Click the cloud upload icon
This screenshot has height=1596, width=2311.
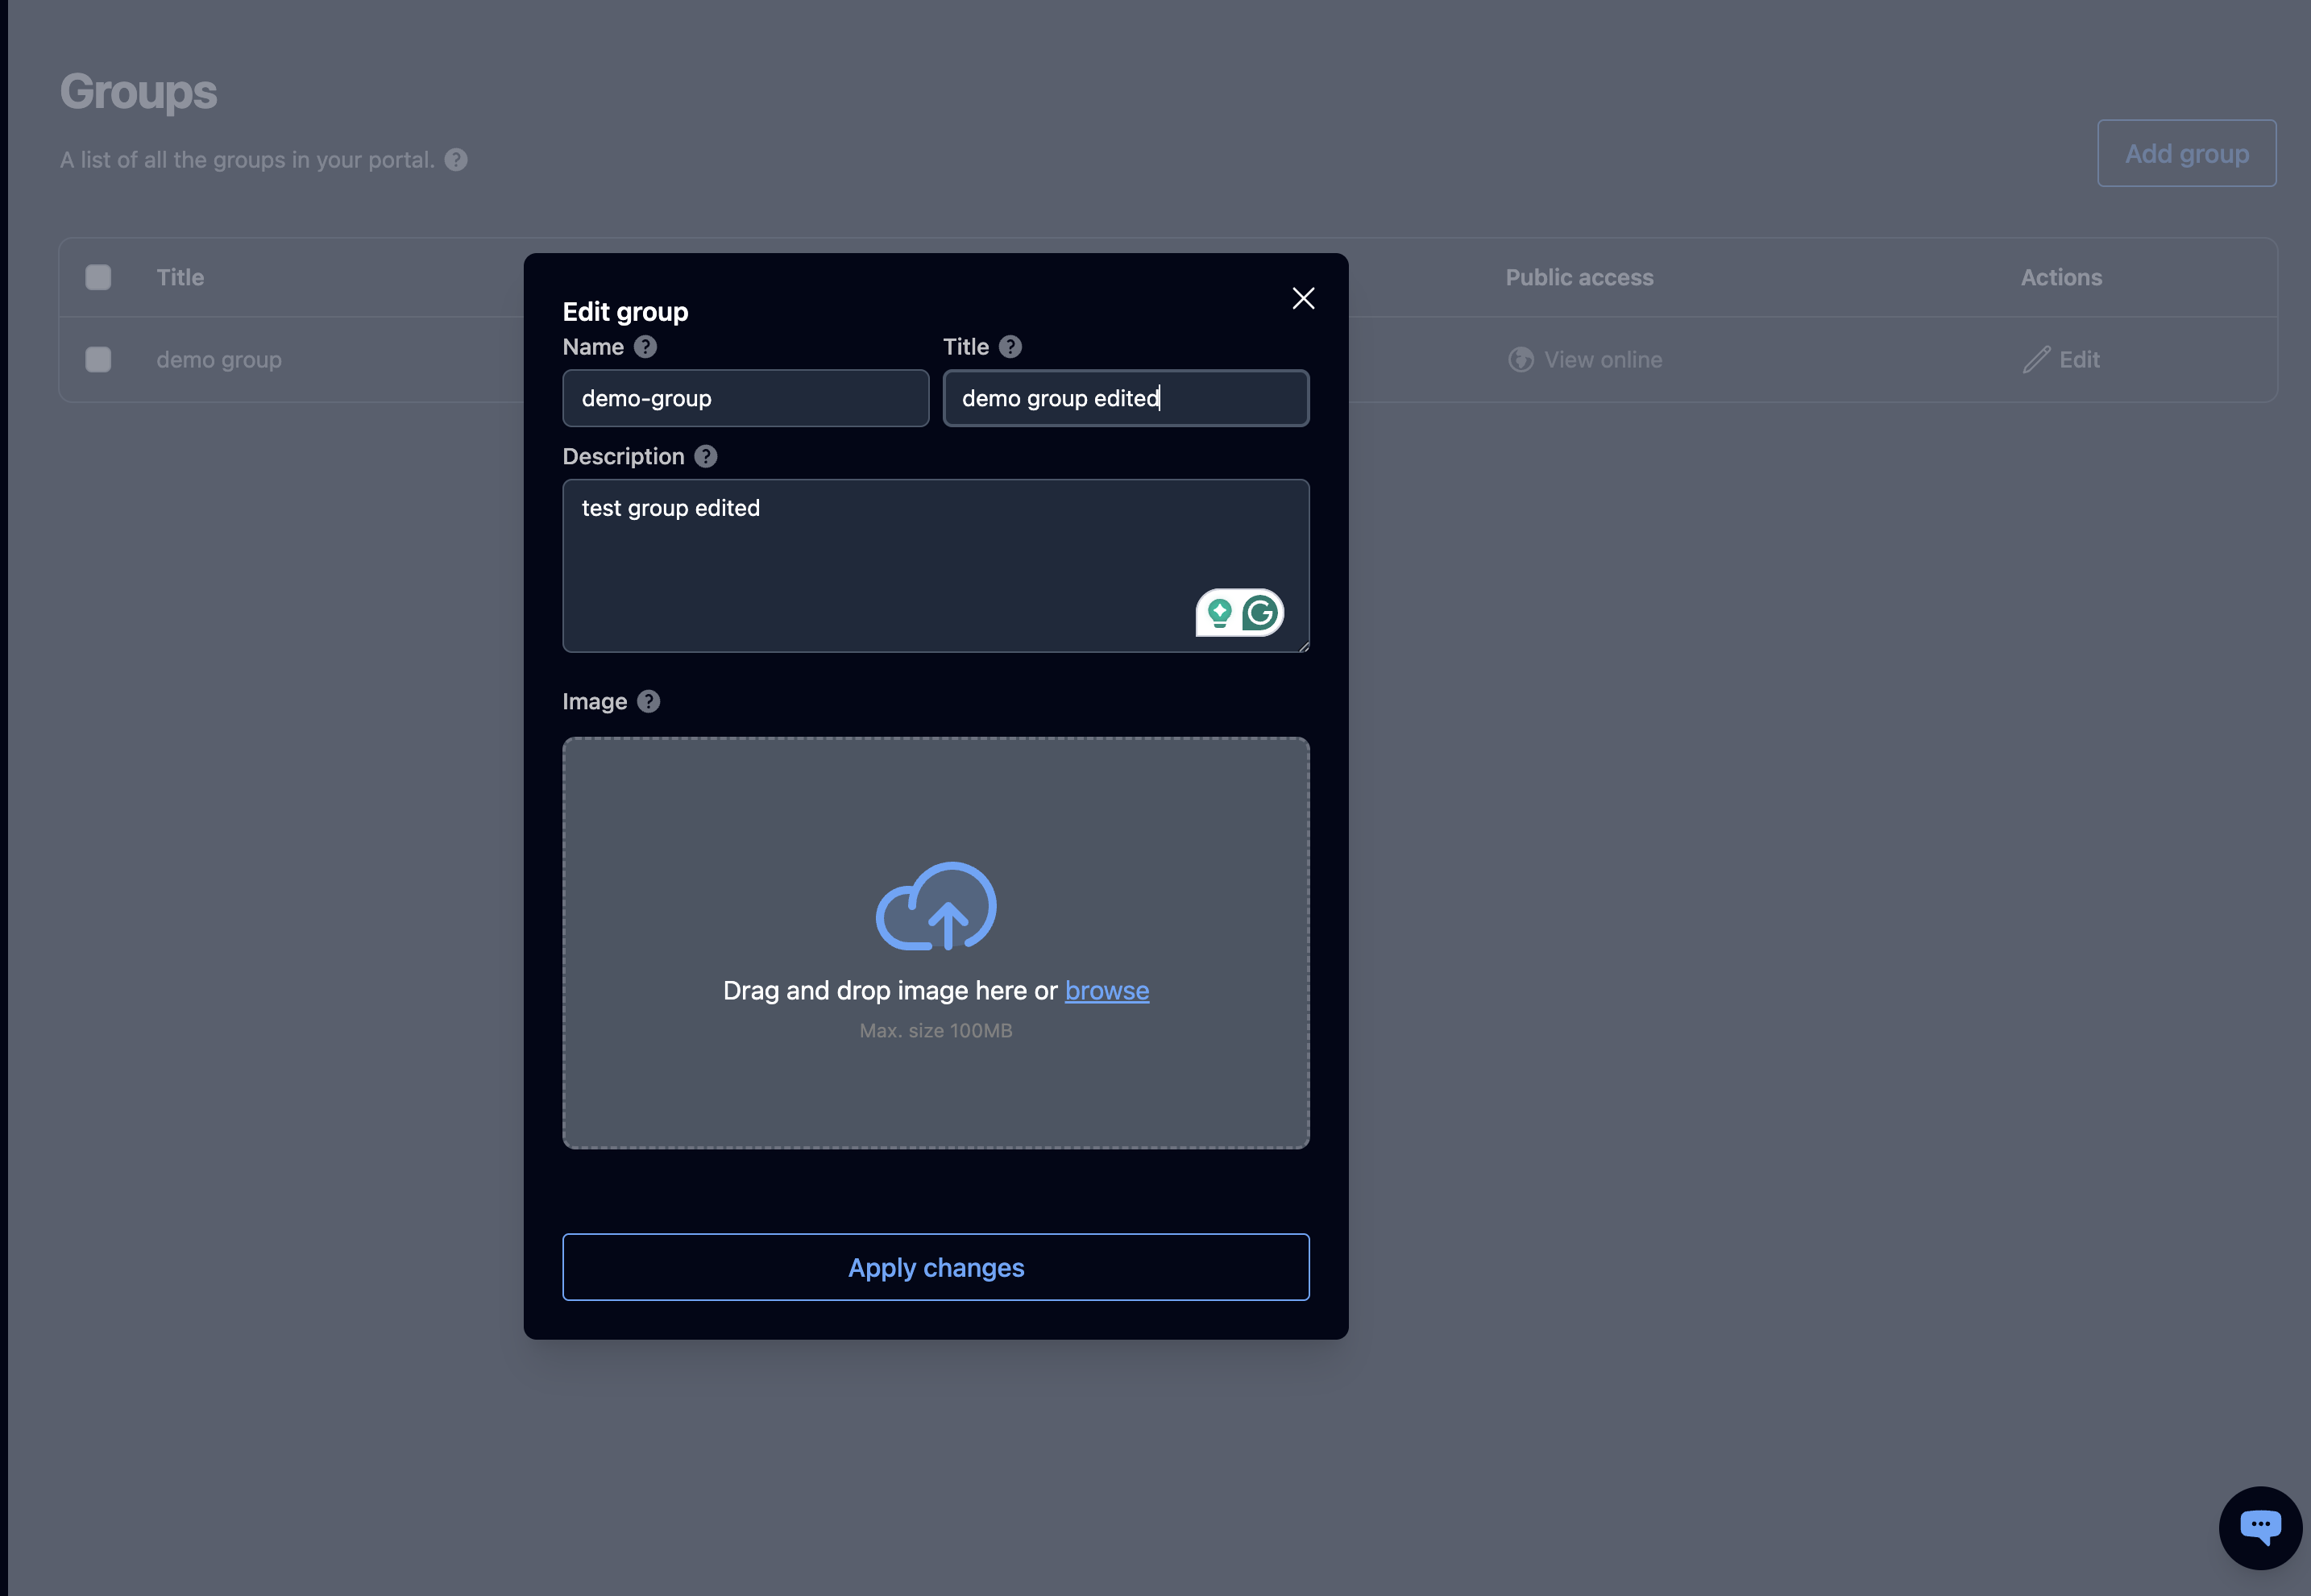936,906
